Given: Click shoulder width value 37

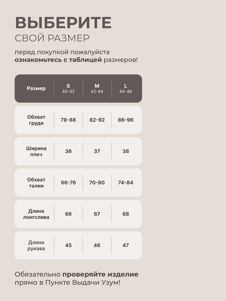Looking at the screenshot, I should click(x=97, y=151).
